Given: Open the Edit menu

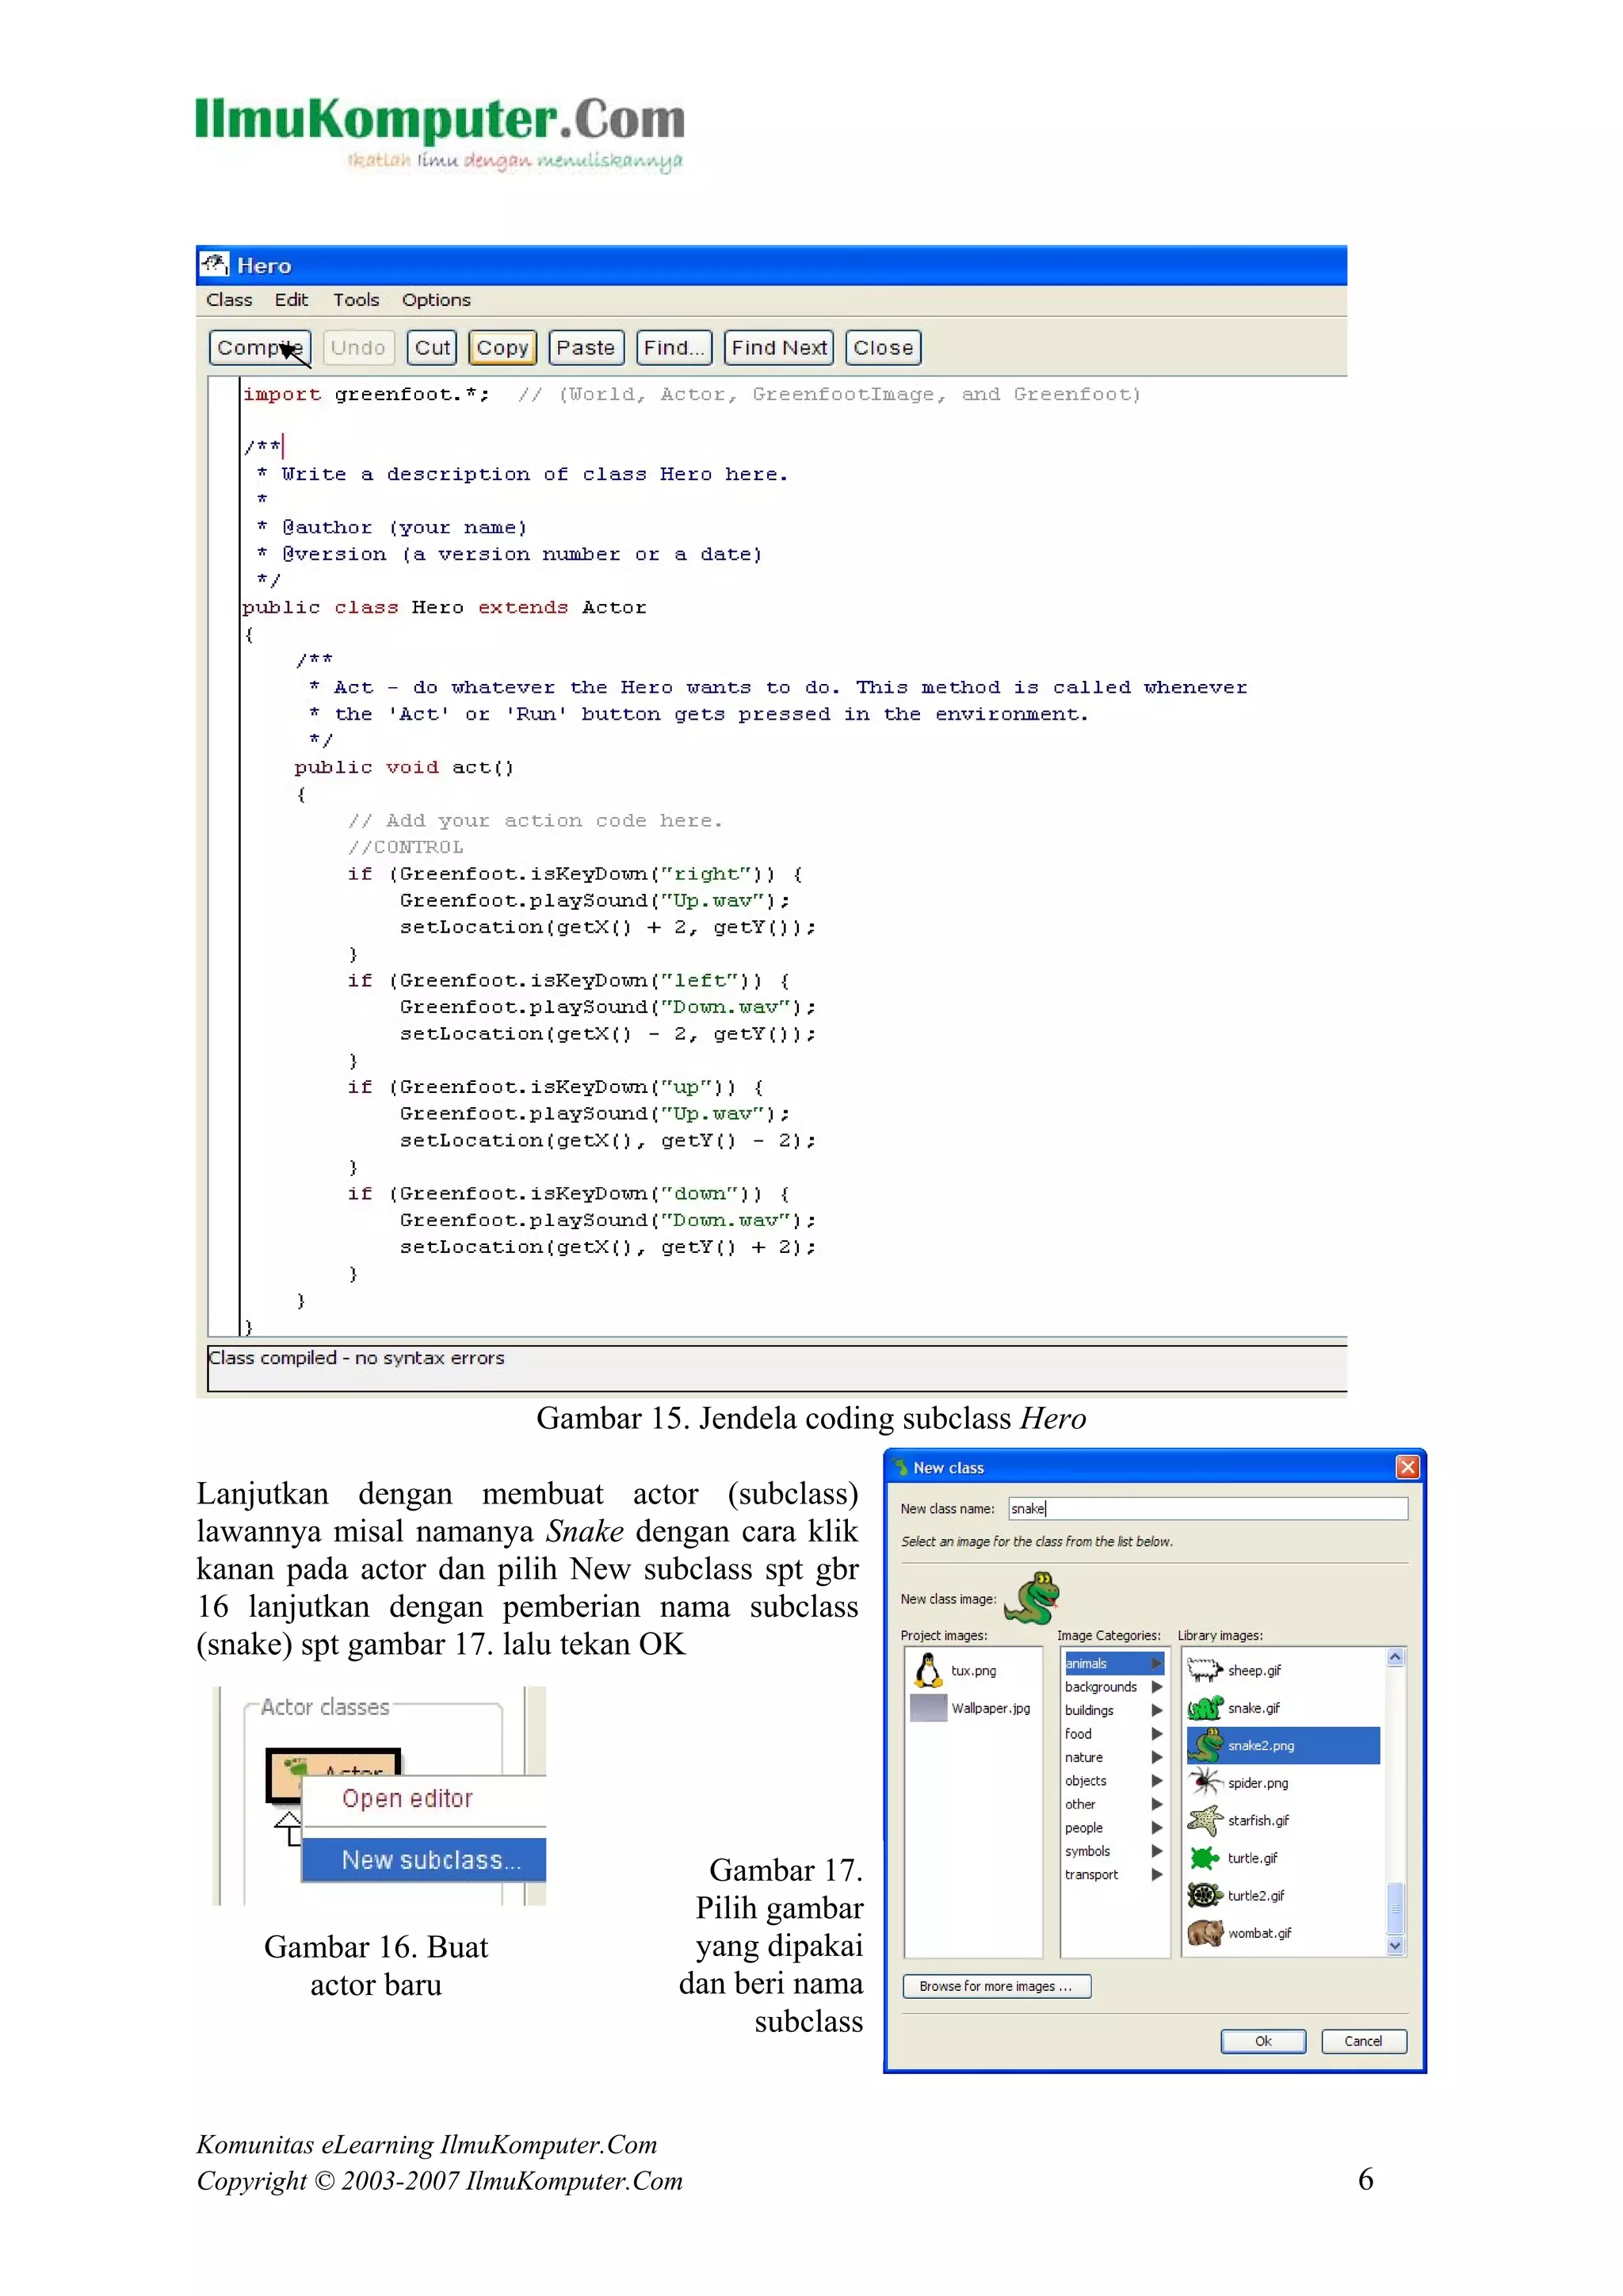Looking at the screenshot, I should 291,299.
